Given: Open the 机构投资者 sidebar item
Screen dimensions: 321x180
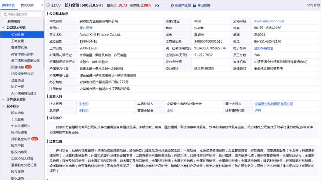Looking at the screenshot, I should (19, 132).
